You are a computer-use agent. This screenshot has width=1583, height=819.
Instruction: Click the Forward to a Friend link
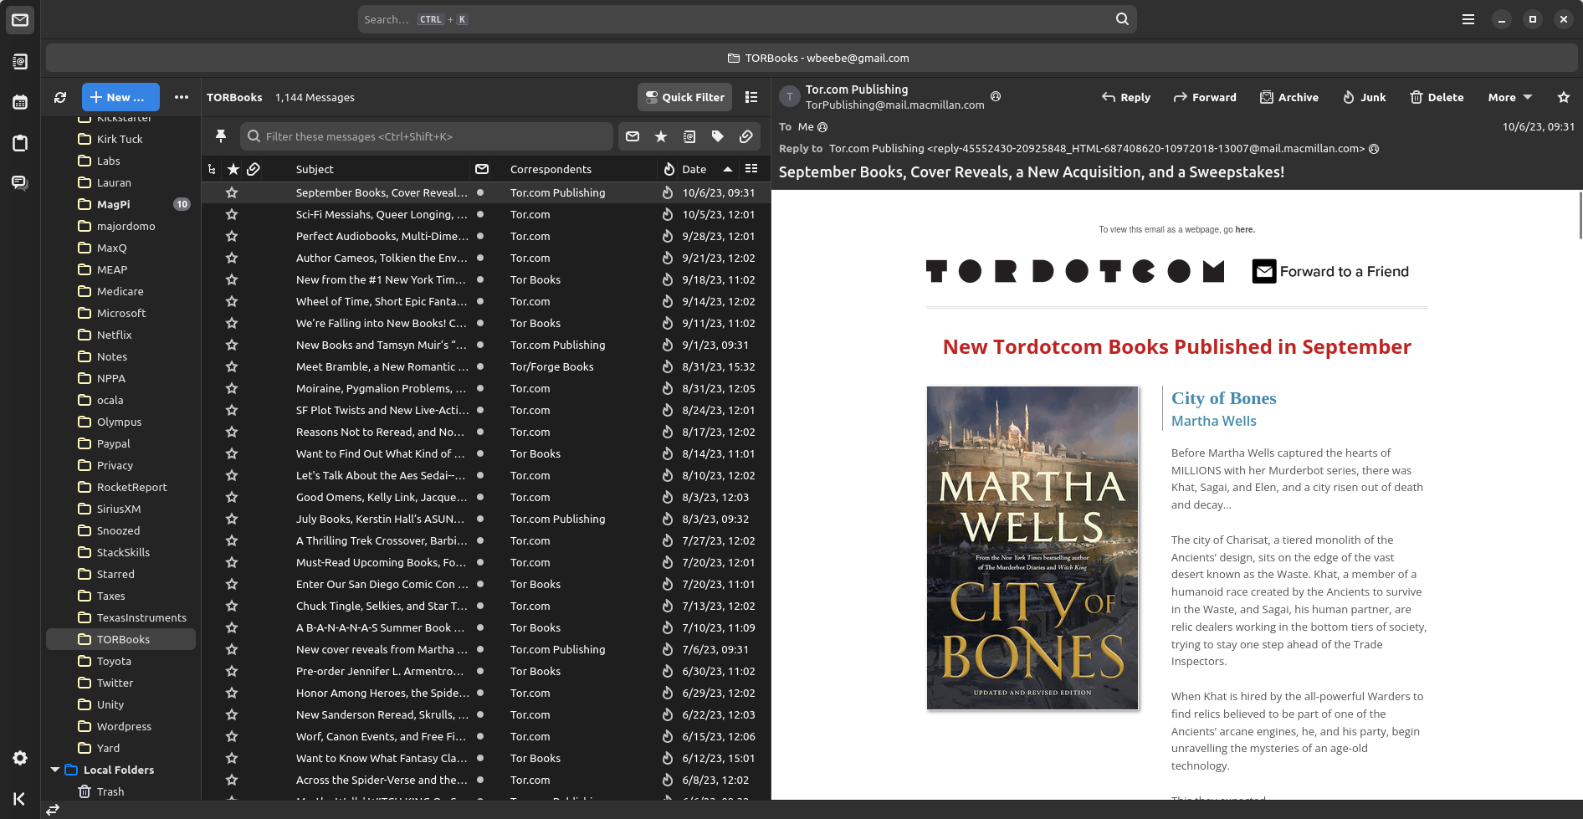tap(1331, 271)
